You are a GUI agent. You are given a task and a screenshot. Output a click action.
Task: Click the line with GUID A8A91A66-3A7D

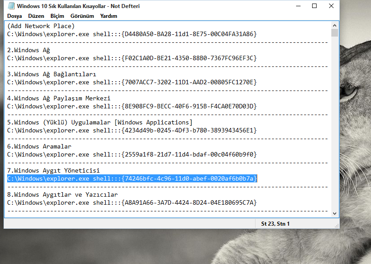pos(132,203)
